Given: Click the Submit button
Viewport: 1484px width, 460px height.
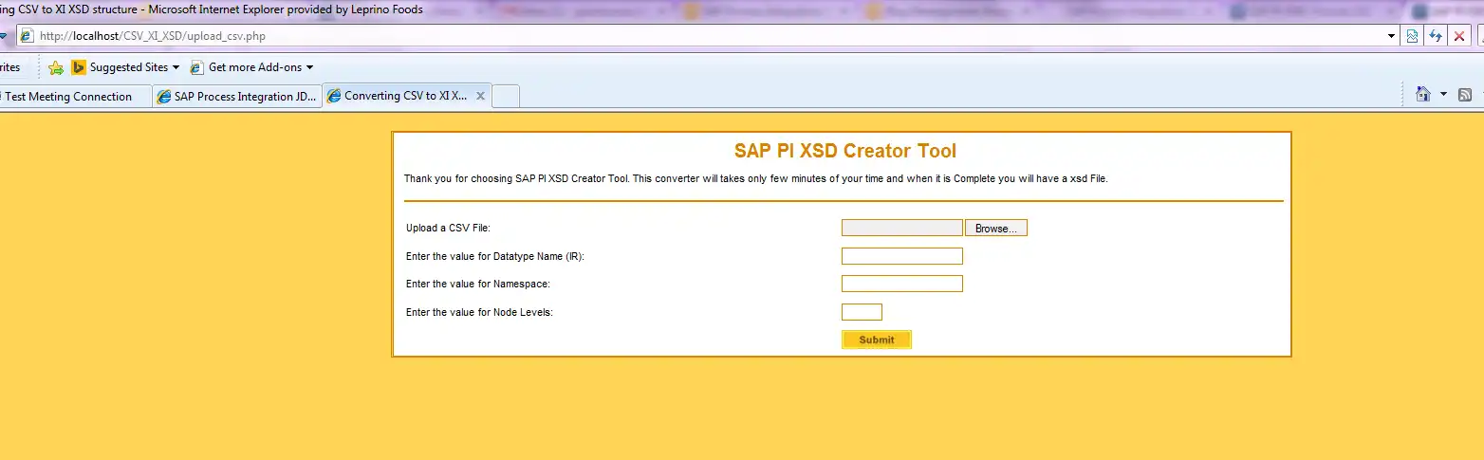Looking at the screenshot, I should [877, 340].
